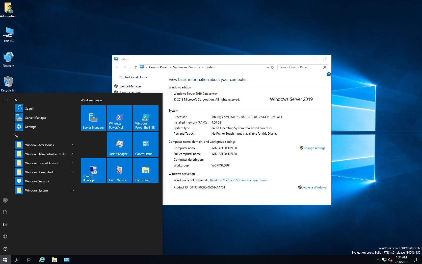Viewport: 422px width, 264px height.
Task: Open Documents from the Start rail
Action: [5, 212]
